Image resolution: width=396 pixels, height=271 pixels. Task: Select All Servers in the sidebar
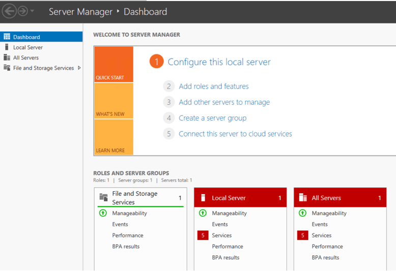(25, 57)
